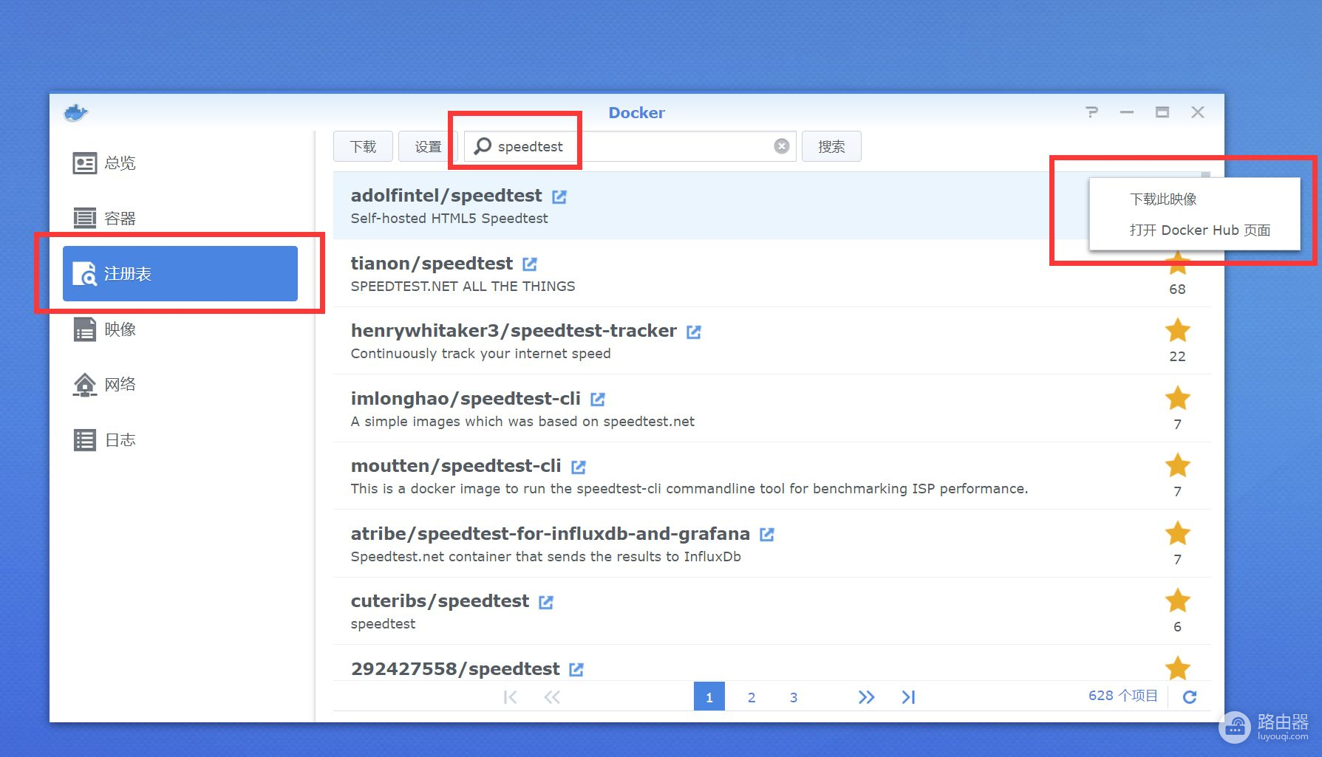Click the 下载 toolbar button
Viewport: 1322px width, 757px height.
(363, 146)
